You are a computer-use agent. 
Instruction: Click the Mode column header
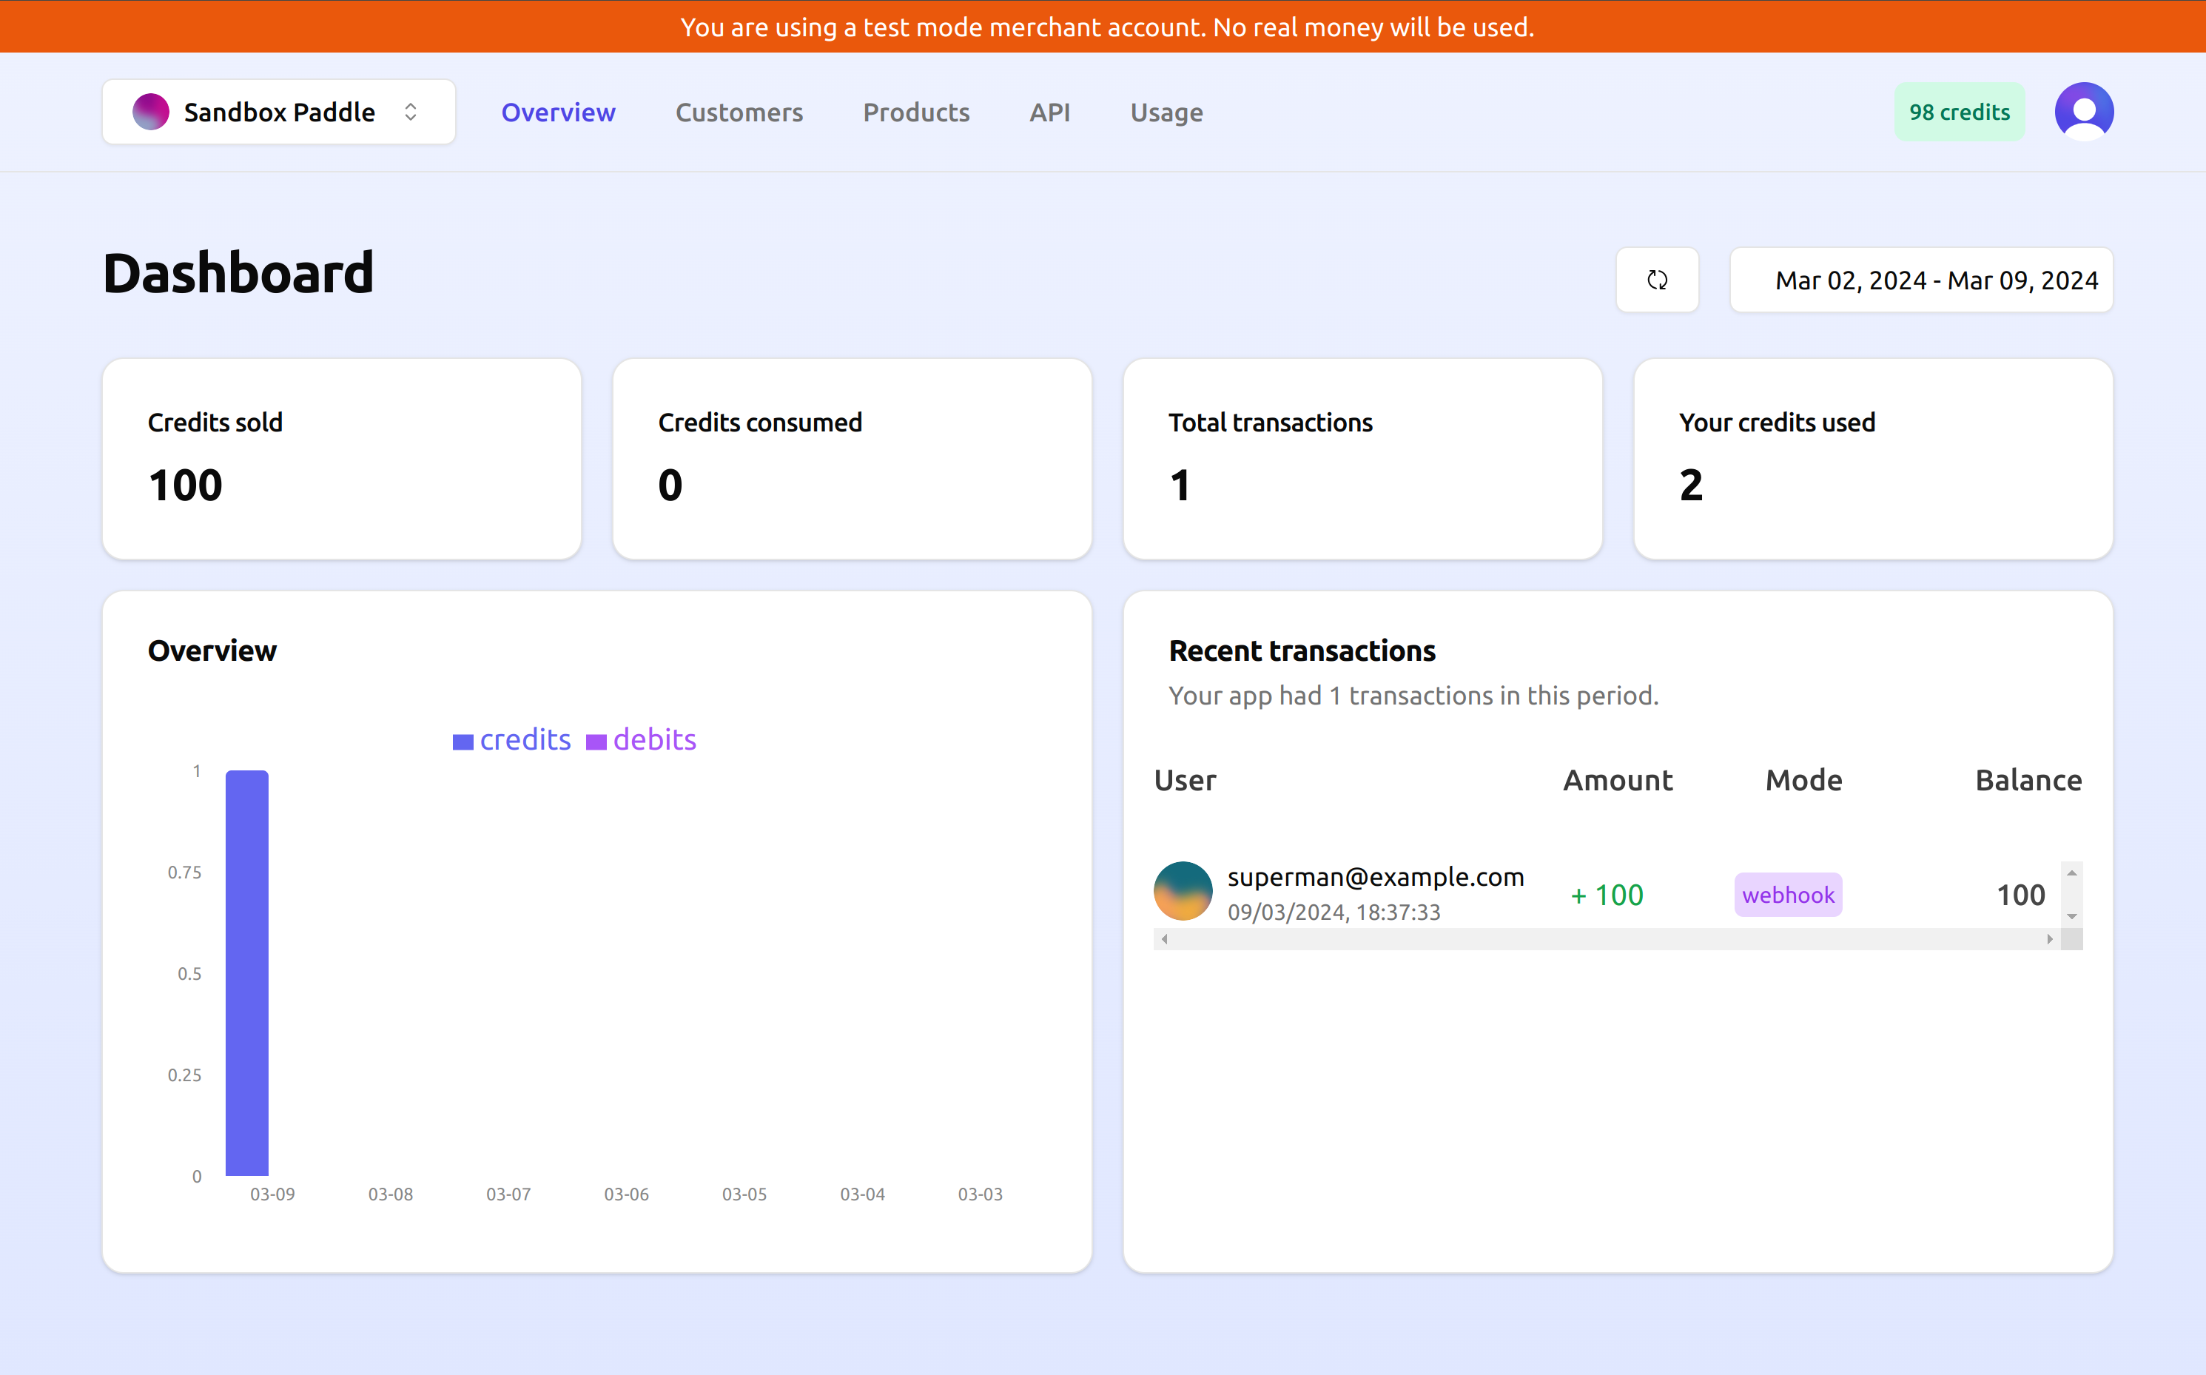(1803, 780)
